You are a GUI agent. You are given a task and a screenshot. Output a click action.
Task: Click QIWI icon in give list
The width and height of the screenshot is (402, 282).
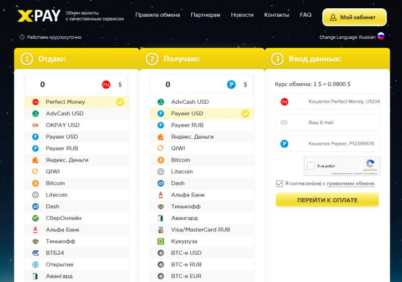[x=35, y=172]
